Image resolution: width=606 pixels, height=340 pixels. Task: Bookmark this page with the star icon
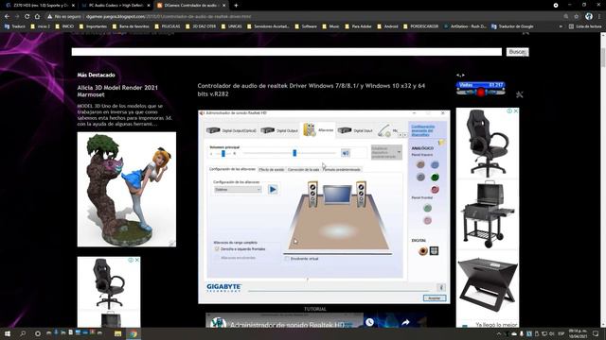point(577,17)
